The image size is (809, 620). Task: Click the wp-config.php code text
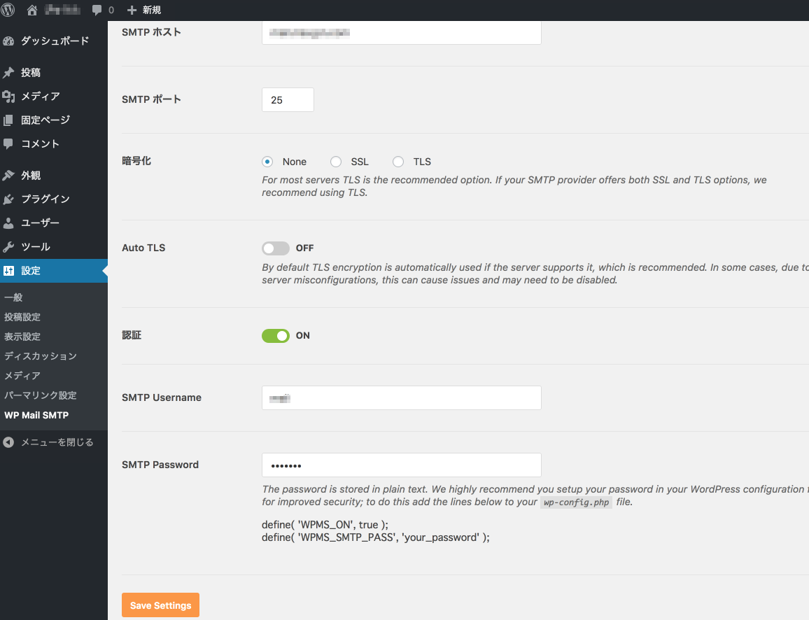click(577, 502)
